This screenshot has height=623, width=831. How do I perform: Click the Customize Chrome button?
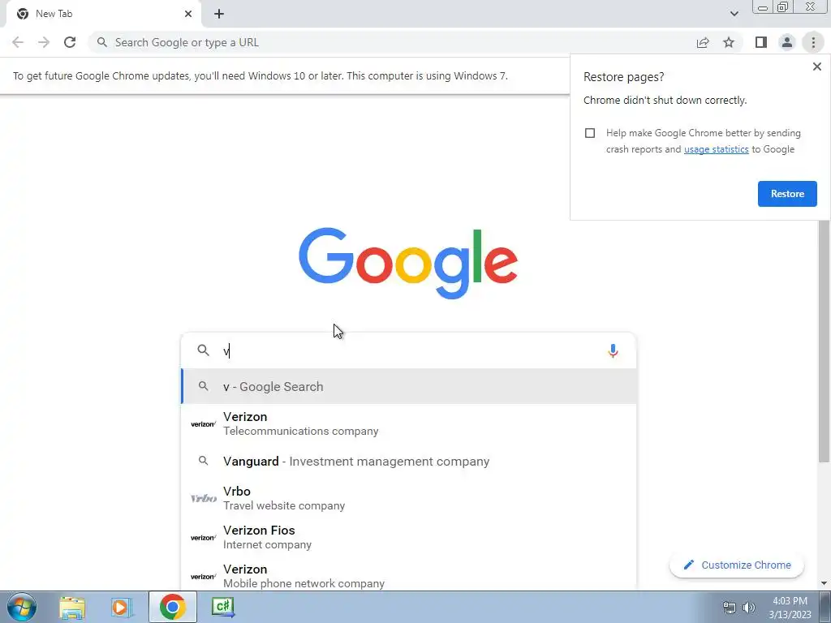point(737,565)
